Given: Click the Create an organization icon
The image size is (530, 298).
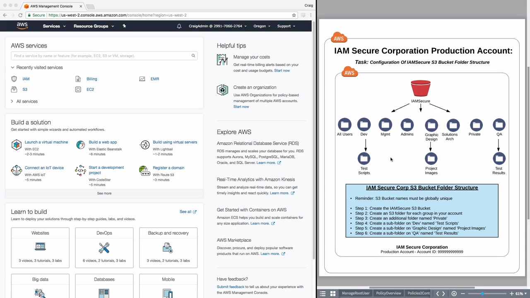Looking at the screenshot, I should (x=222, y=90).
